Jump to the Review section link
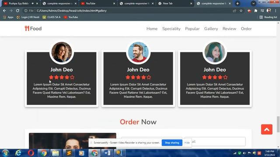280x157 pixels. pos(229,29)
